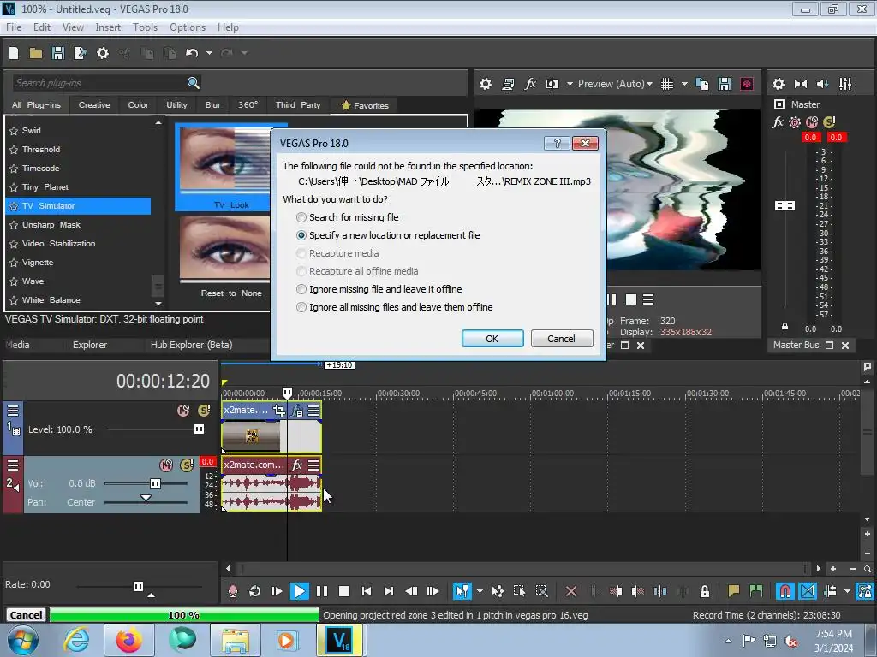Open audio event x2mate.com hamburger menu

[x=313, y=465]
